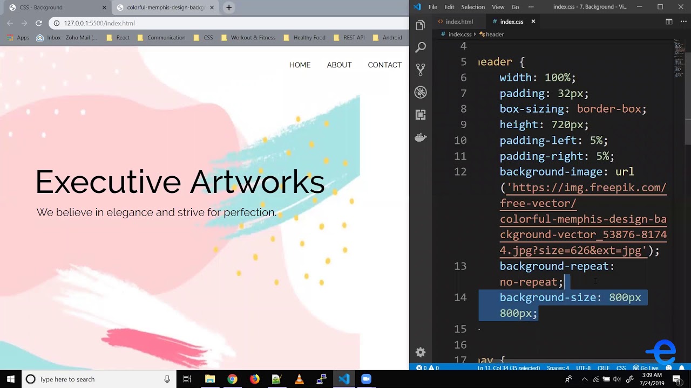Viewport: 691px width, 388px height.
Task: Open the Debug view in activity bar
Action: tap(421, 92)
